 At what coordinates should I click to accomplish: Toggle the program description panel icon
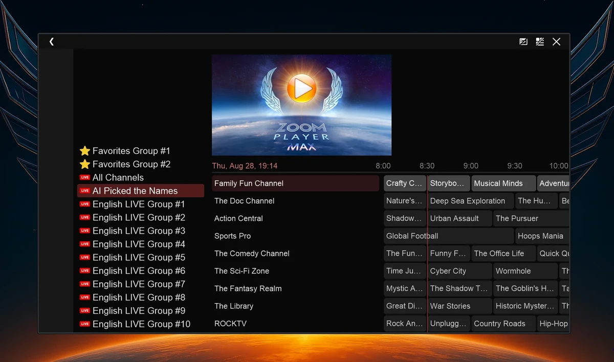pos(523,42)
